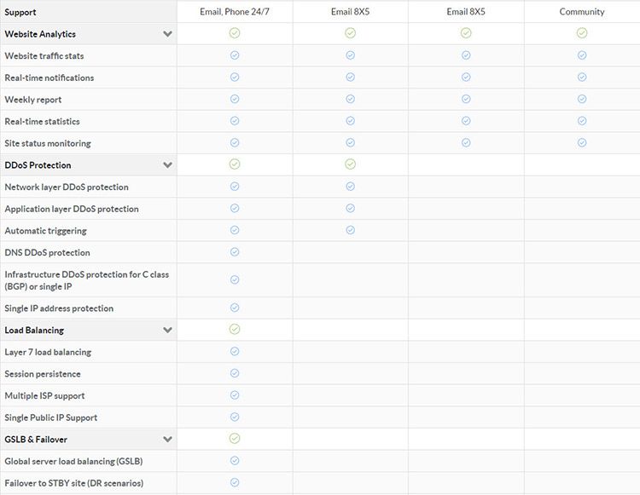Click Real-time notifications checkmark in Community column

pos(582,77)
